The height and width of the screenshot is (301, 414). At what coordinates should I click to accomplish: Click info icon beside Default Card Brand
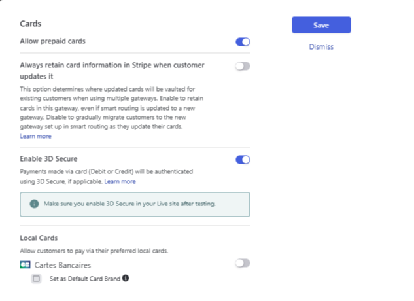coord(126,278)
